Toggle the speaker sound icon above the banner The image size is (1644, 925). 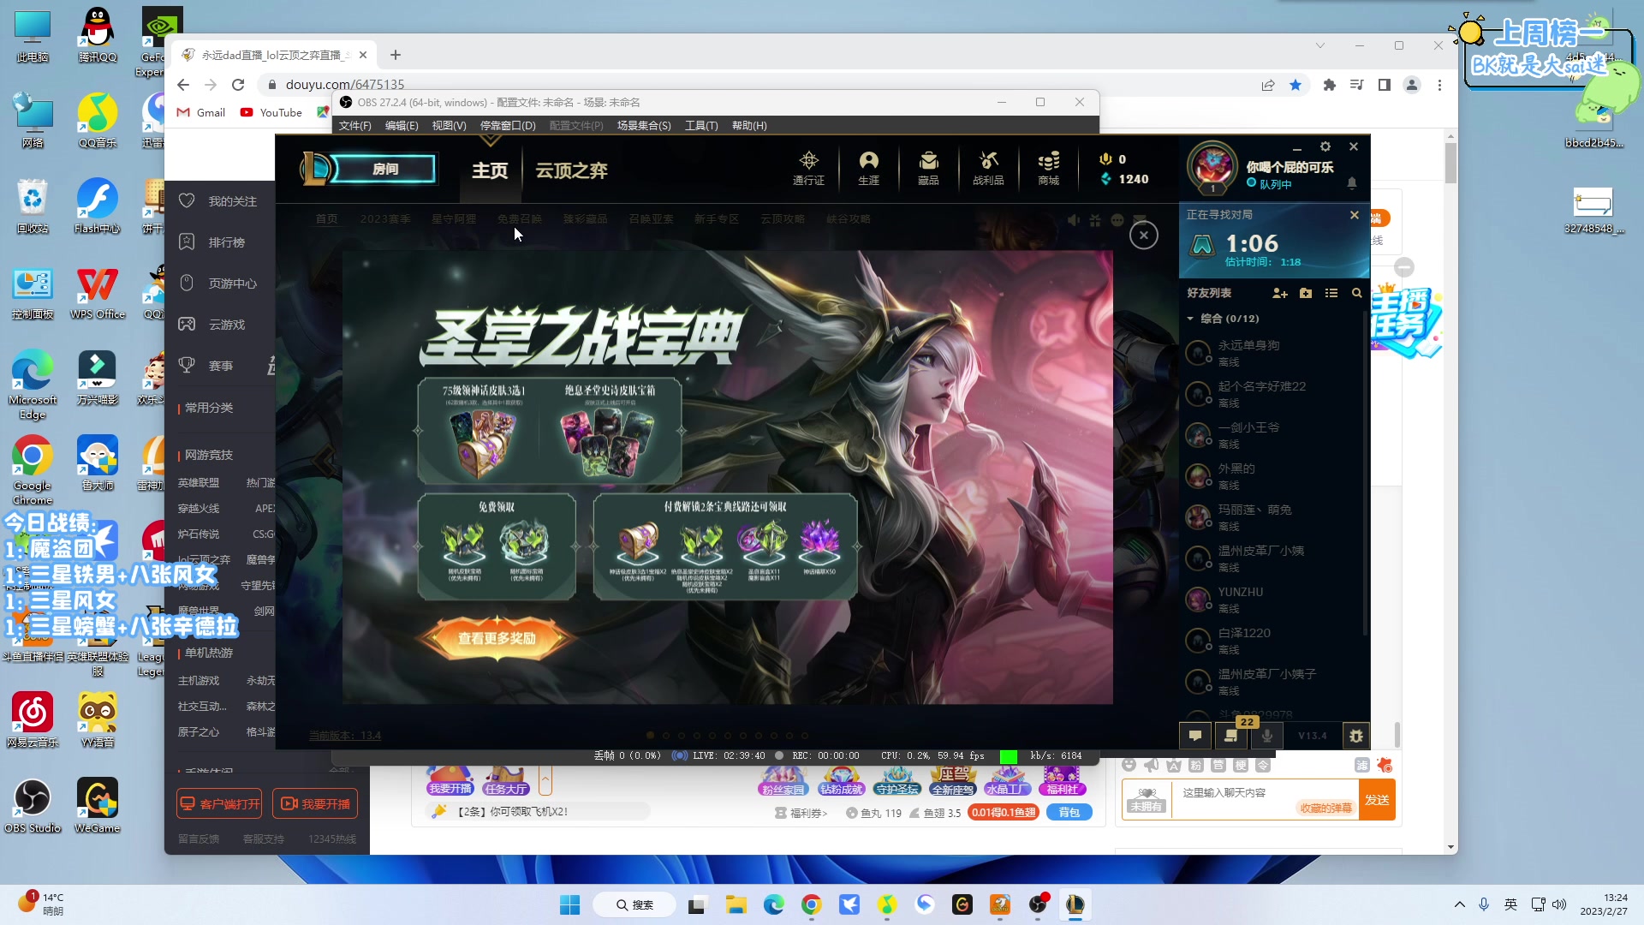(x=1074, y=220)
